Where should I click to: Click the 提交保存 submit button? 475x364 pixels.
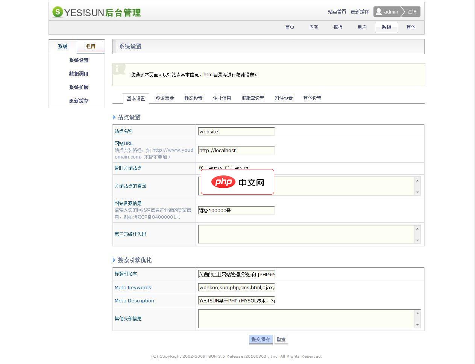coord(261,339)
